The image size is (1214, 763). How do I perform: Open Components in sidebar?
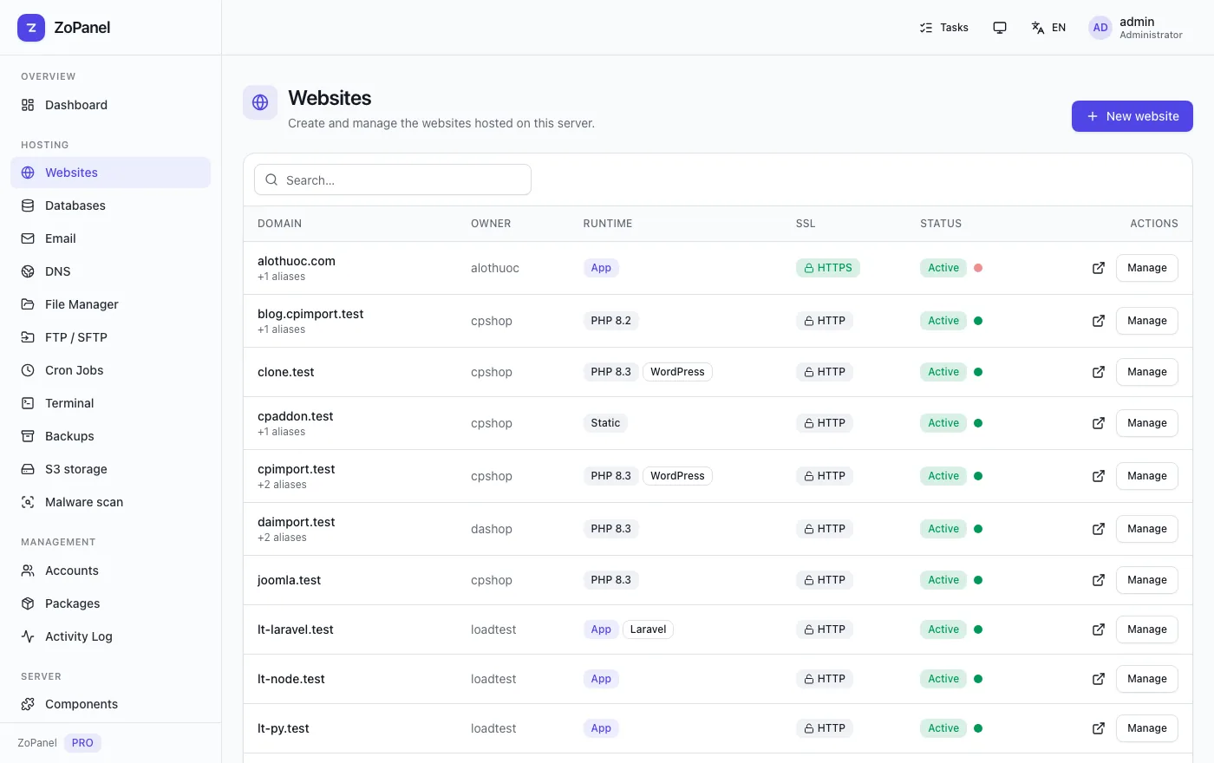coord(111,704)
